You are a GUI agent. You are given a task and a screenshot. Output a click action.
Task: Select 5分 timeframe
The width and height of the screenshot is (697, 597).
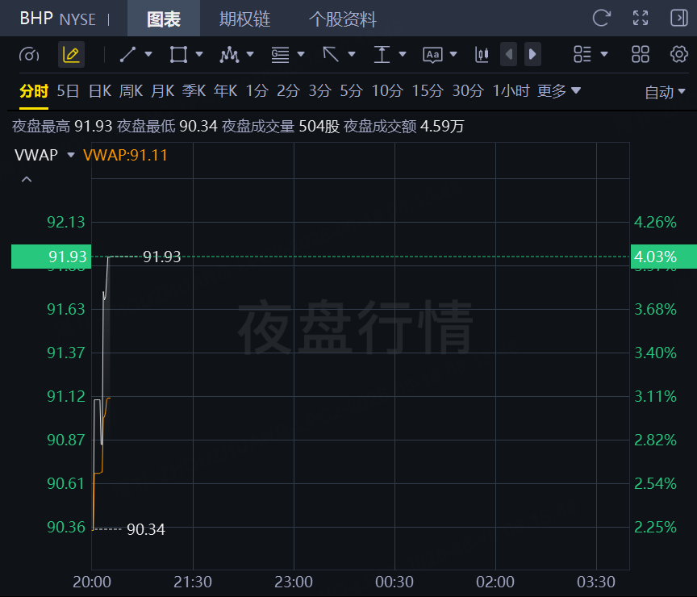[x=352, y=91]
